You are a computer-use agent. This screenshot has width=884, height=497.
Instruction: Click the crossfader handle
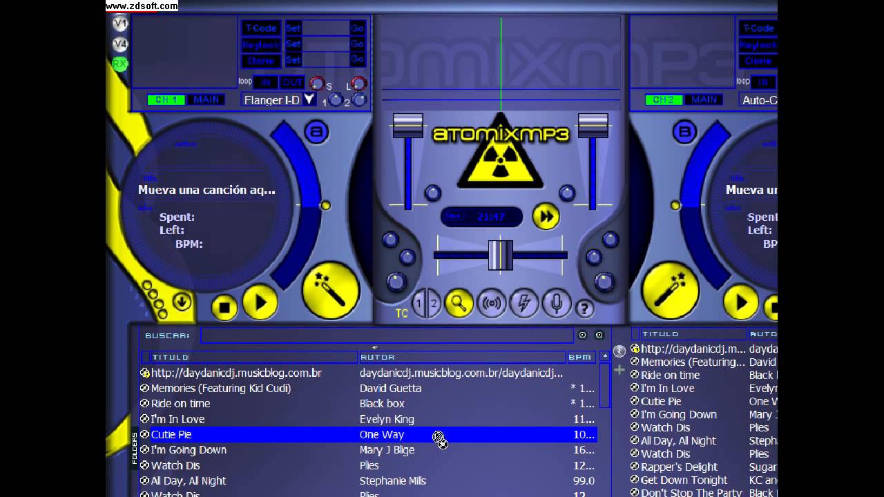pyautogui.click(x=501, y=255)
